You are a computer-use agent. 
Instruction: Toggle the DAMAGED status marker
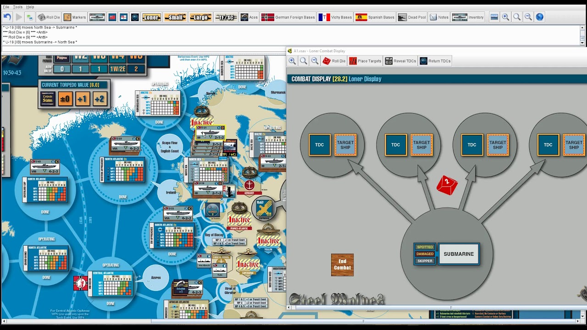point(425,254)
